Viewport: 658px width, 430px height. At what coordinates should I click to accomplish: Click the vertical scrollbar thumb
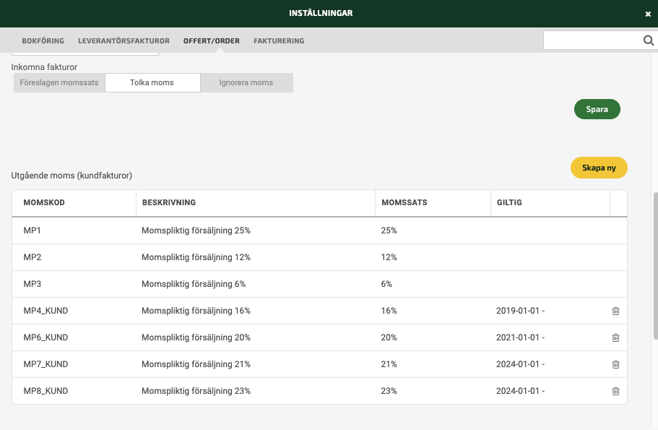(656, 266)
